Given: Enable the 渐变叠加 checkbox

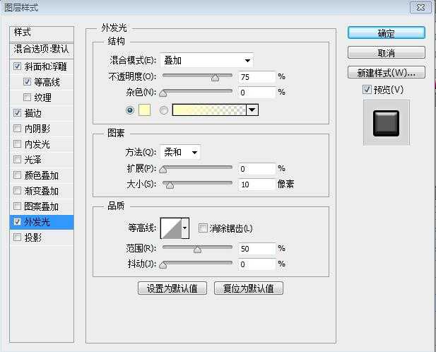Looking at the screenshot, I should point(17,191).
